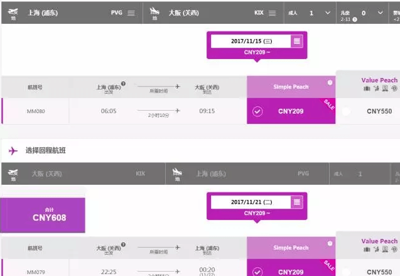Viewport: 400px width, 276px height.
Task: Select the outbound Value Peach CNY550 fare
Action: coord(369,111)
